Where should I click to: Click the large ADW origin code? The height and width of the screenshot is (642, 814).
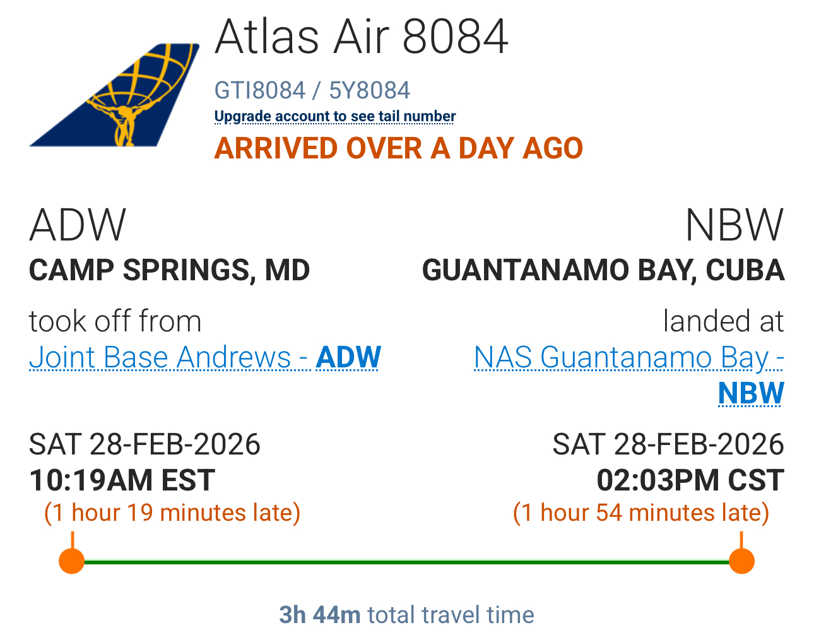tap(78, 225)
